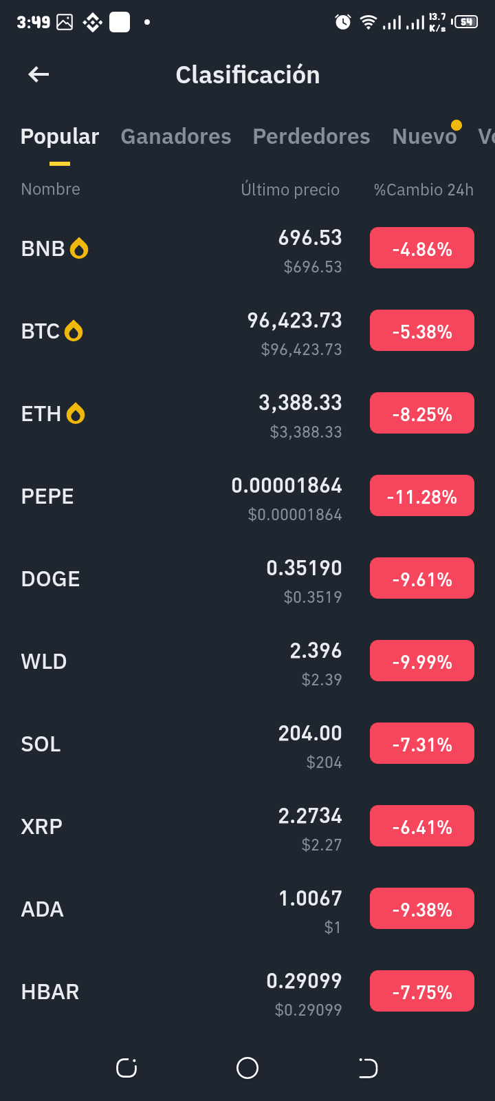Sort by %Cambio 24h header
Screen dimensions: 495x1101
point(423,189)
